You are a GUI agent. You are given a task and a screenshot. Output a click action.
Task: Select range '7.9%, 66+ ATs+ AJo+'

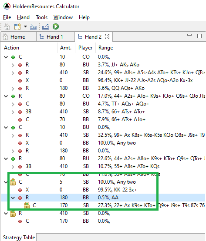[122, 119]
